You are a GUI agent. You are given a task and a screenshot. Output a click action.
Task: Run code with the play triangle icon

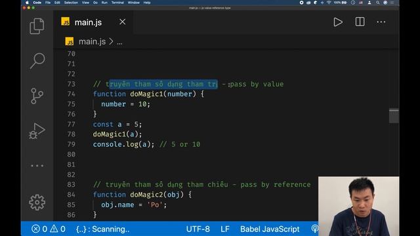click(338, 22)
